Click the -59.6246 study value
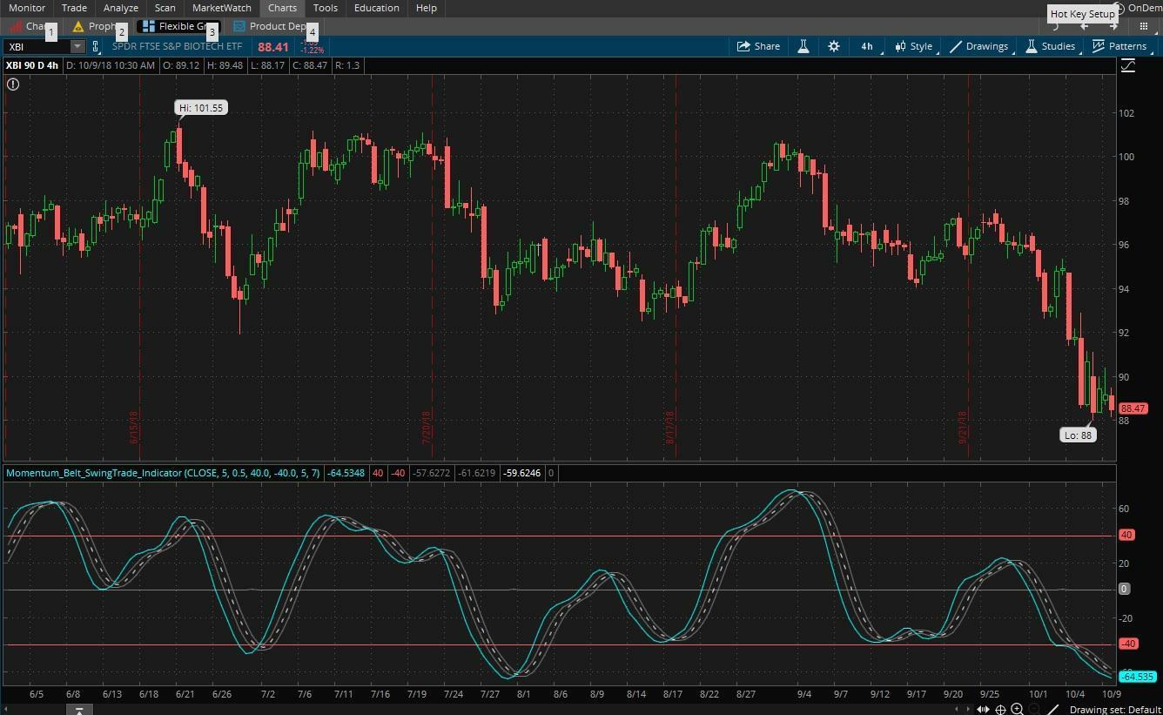The width and height of the screenshot is (1163, 715). tap(521, 473)
